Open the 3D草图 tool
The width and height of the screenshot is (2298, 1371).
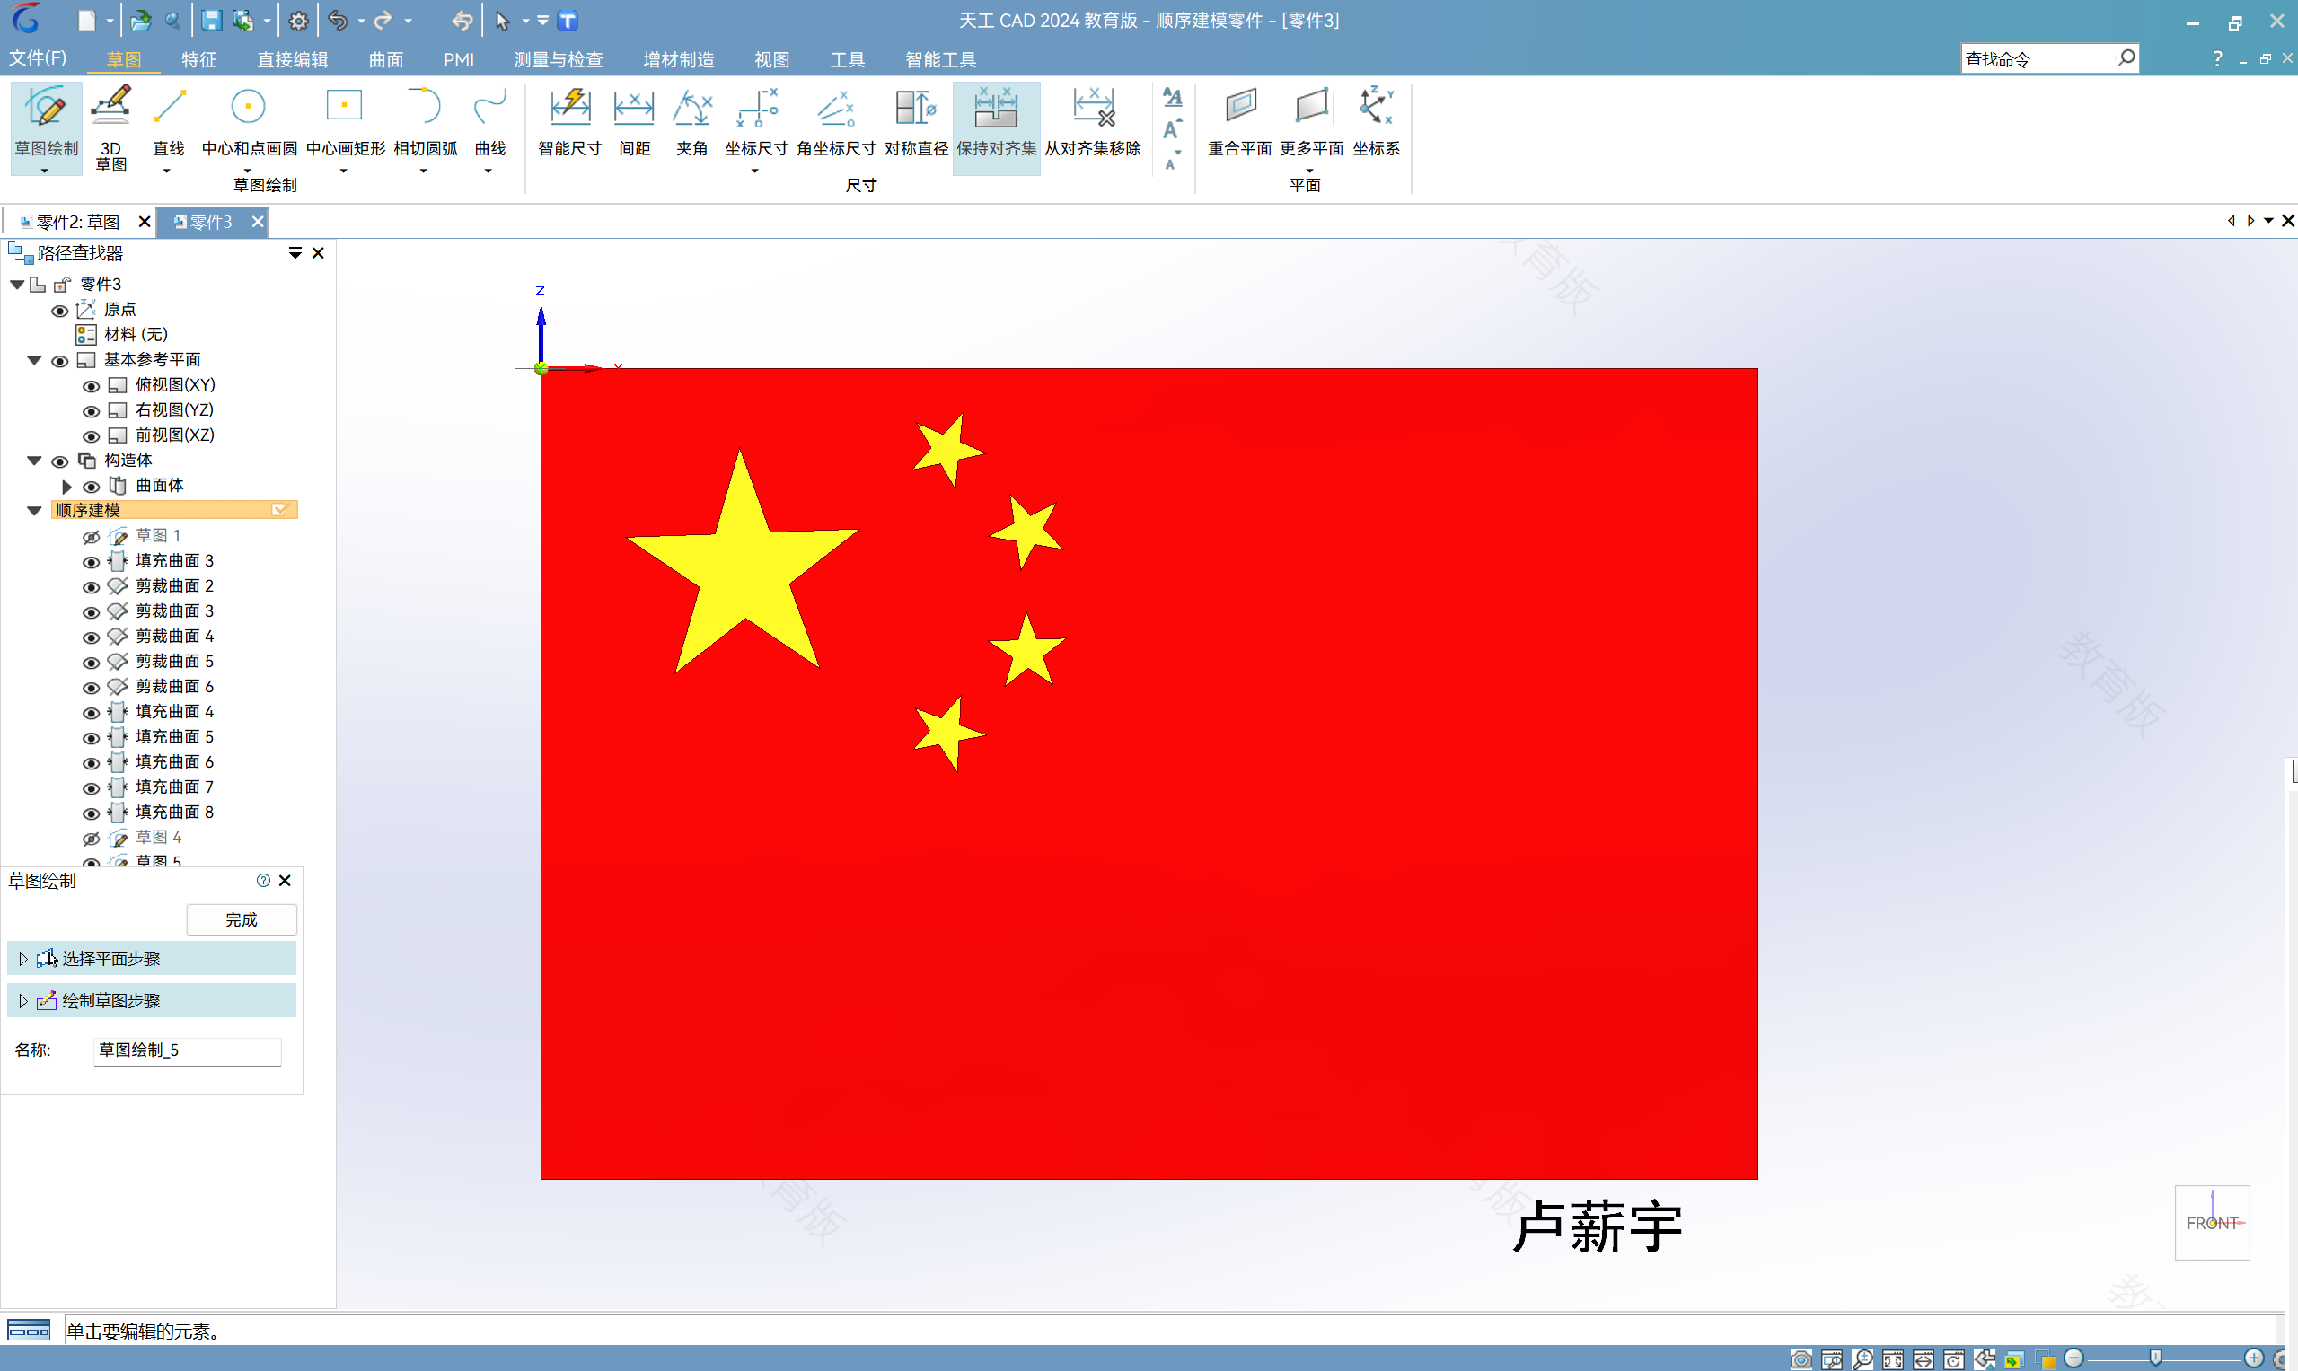tap(110, 127)
